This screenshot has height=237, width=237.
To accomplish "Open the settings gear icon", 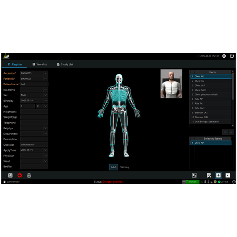I will tap(224, 56).
